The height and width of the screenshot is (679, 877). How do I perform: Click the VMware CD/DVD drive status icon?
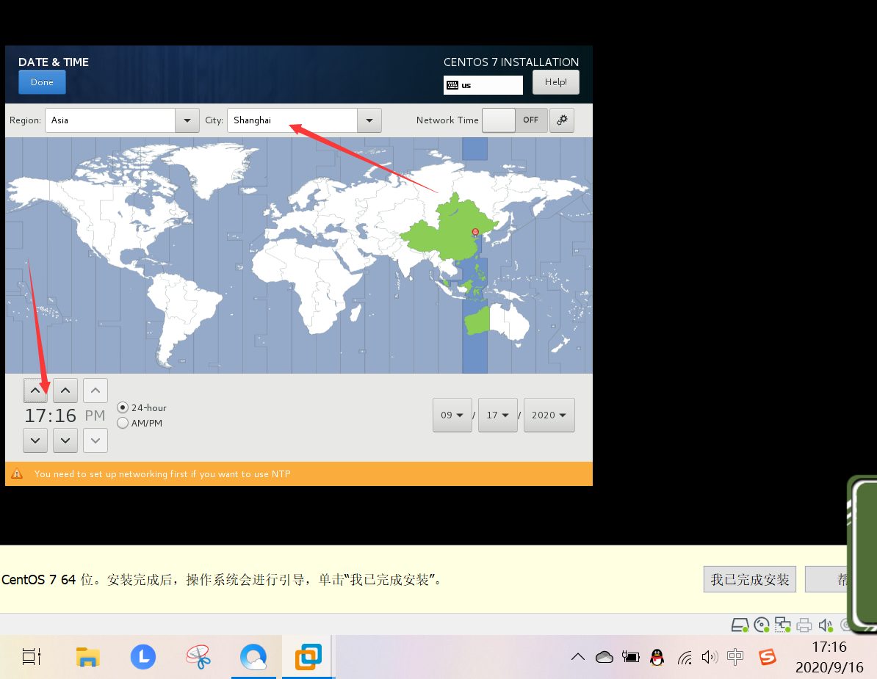tap(761, 625)
